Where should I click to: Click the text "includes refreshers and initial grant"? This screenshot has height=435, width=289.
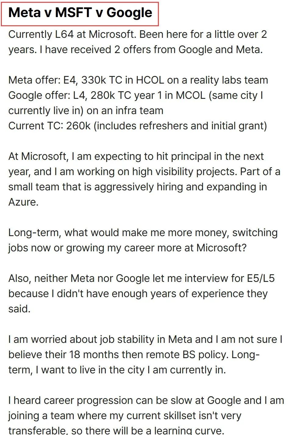[x=180, y=126]
